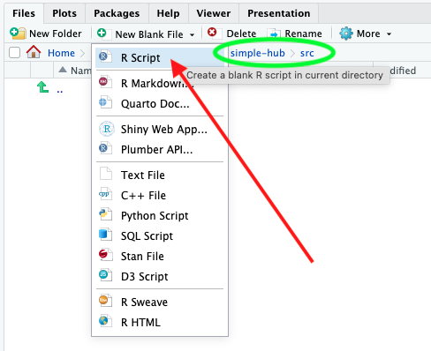Screen dimensions: 431x351
Task: Choose R Script from the menu
Action: tap(160, 58)
